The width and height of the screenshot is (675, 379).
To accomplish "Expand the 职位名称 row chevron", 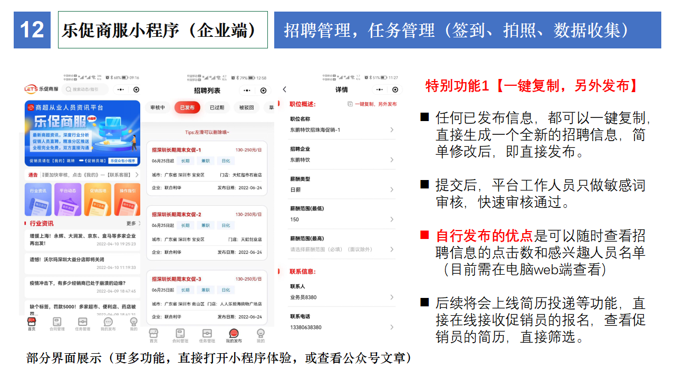I will pyautogui.click(x=392, y=130).
